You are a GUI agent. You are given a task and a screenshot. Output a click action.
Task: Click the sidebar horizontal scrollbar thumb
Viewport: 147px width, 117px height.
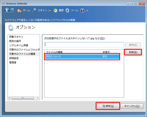point(23,98)
